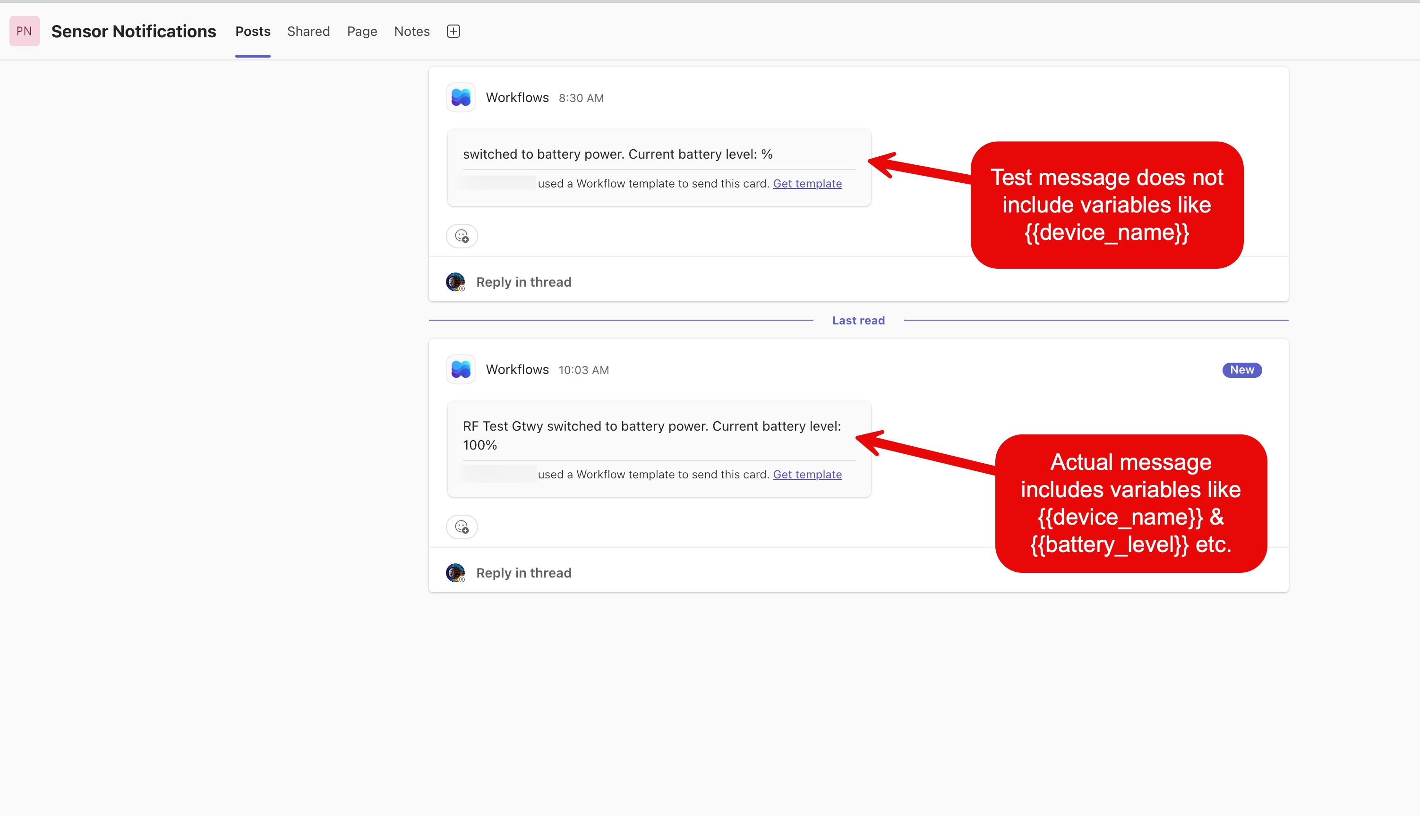Open the Notes tab
Screen dimensions: 1420x816
coord(412,31)
